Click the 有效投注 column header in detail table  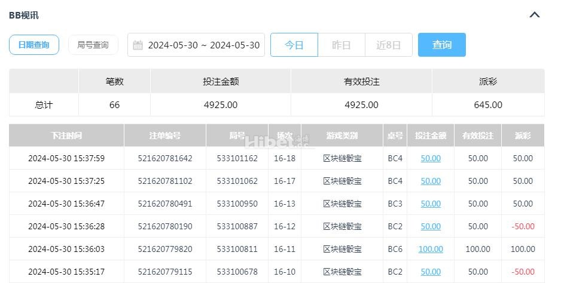click(x=478, y=136)
